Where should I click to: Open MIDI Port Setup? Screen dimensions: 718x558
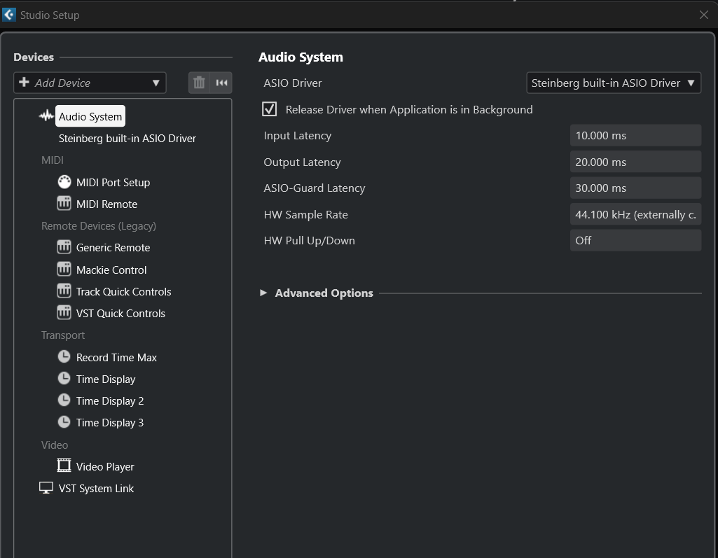tap(113, 182)
